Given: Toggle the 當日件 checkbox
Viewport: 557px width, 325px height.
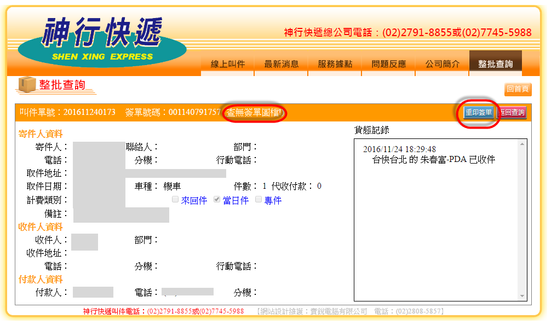Looking at the screenshot, I should click(217, 200).
